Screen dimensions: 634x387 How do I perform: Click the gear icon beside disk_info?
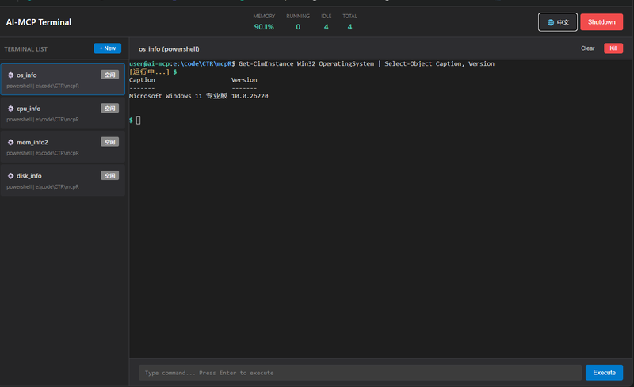pyautogui.click(x=11, y=176)
